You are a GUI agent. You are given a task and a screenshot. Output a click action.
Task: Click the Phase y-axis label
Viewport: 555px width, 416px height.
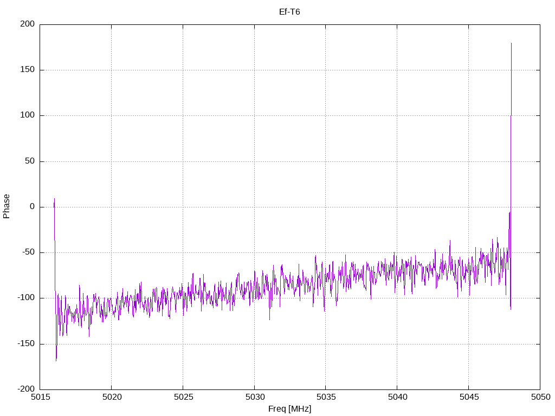click(7, 206)
